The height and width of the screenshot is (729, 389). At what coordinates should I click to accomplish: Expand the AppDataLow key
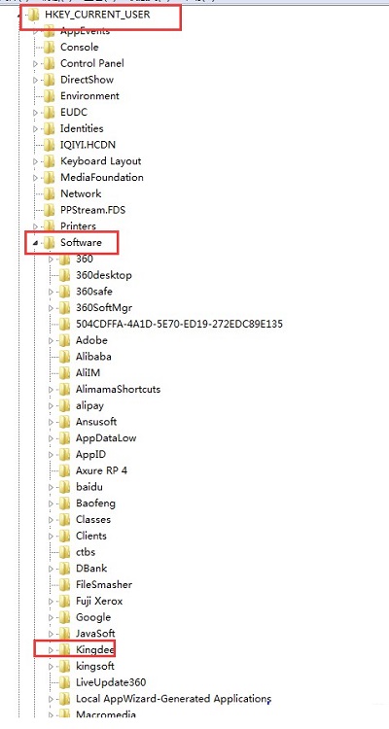point(52,438)
